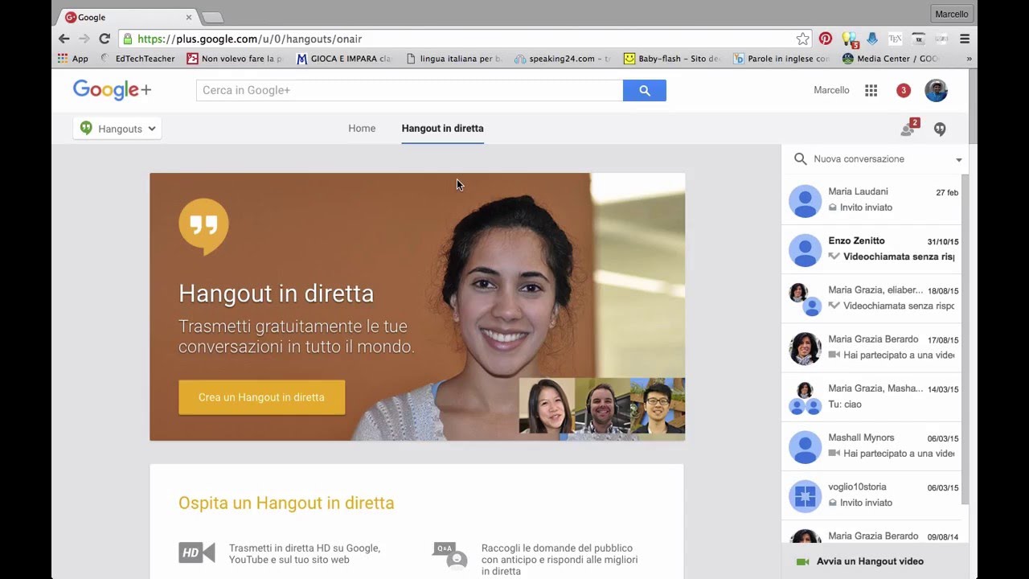Click the Cerca in Google+ search field
Image resolution: width=1029 pixels, height=579 pixels.
pos(409,91)
